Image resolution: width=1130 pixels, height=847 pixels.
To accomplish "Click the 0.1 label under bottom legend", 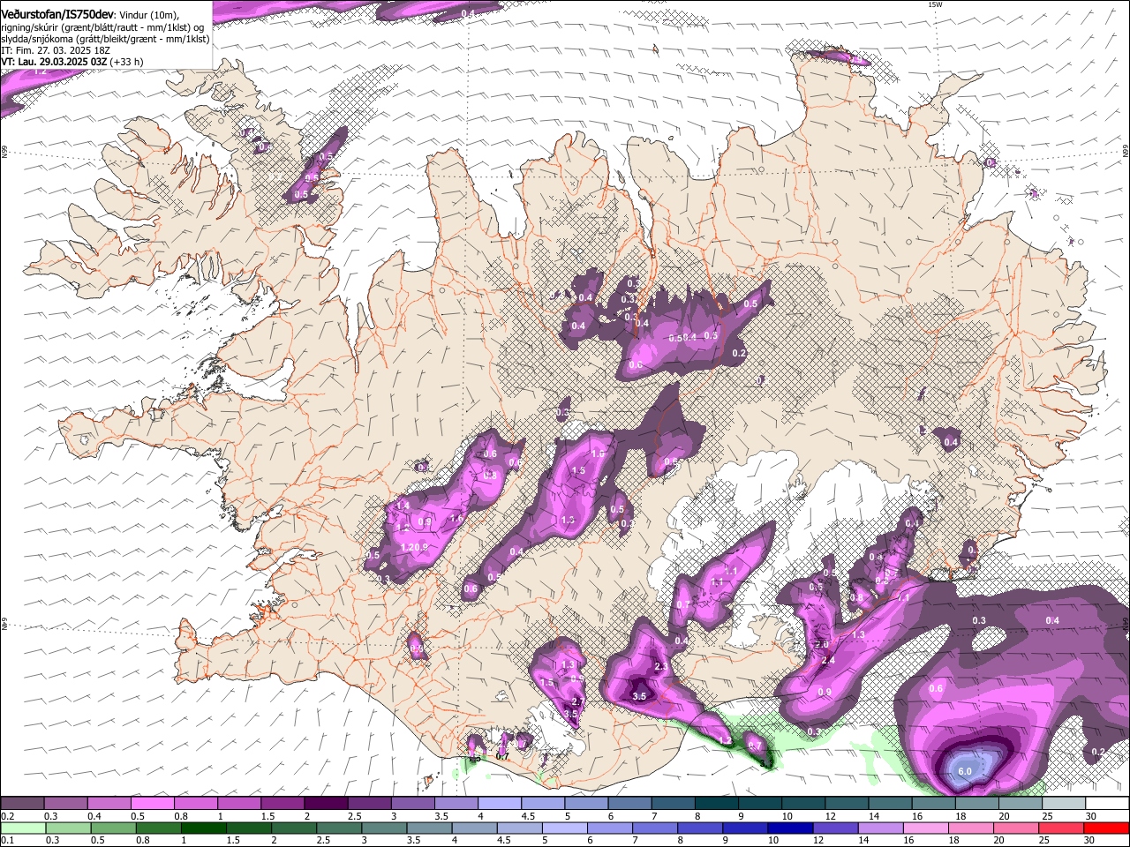I will 7,841.
